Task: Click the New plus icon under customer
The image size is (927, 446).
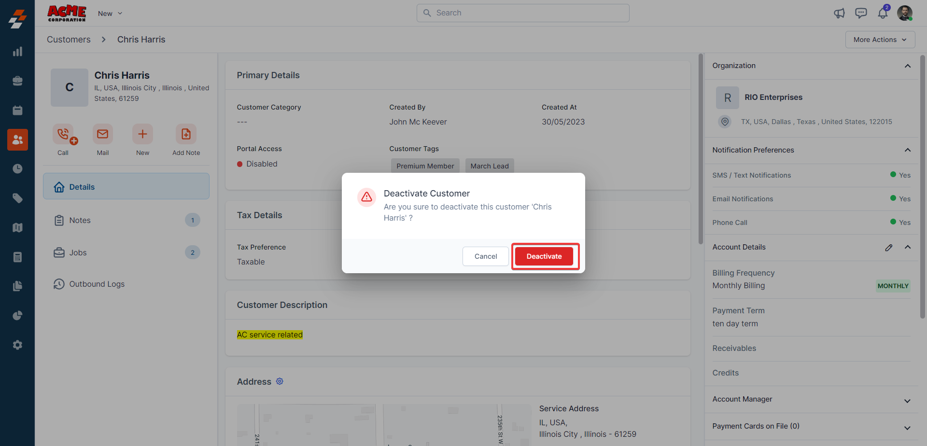Action: (142, 134)
